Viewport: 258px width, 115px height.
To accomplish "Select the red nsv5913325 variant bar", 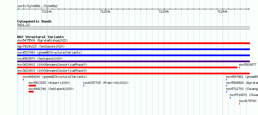I will pos(32,86).
